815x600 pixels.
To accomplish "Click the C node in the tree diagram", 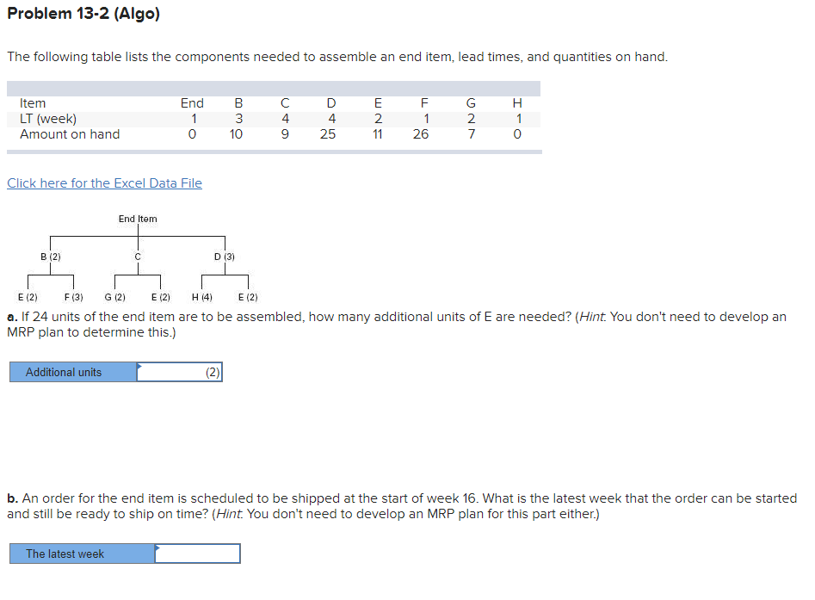I will (x=137, y=256).
